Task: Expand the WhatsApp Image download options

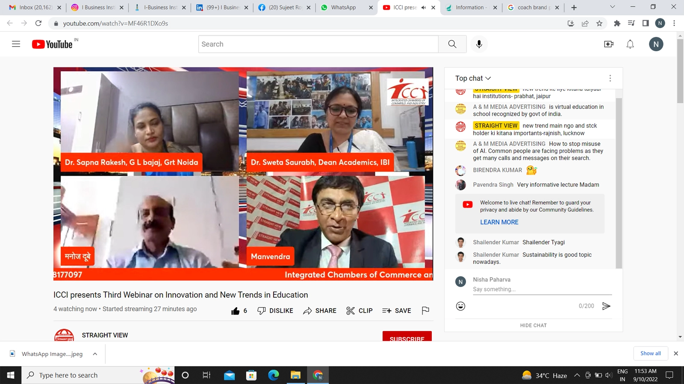Action: (x=95, y=354)
